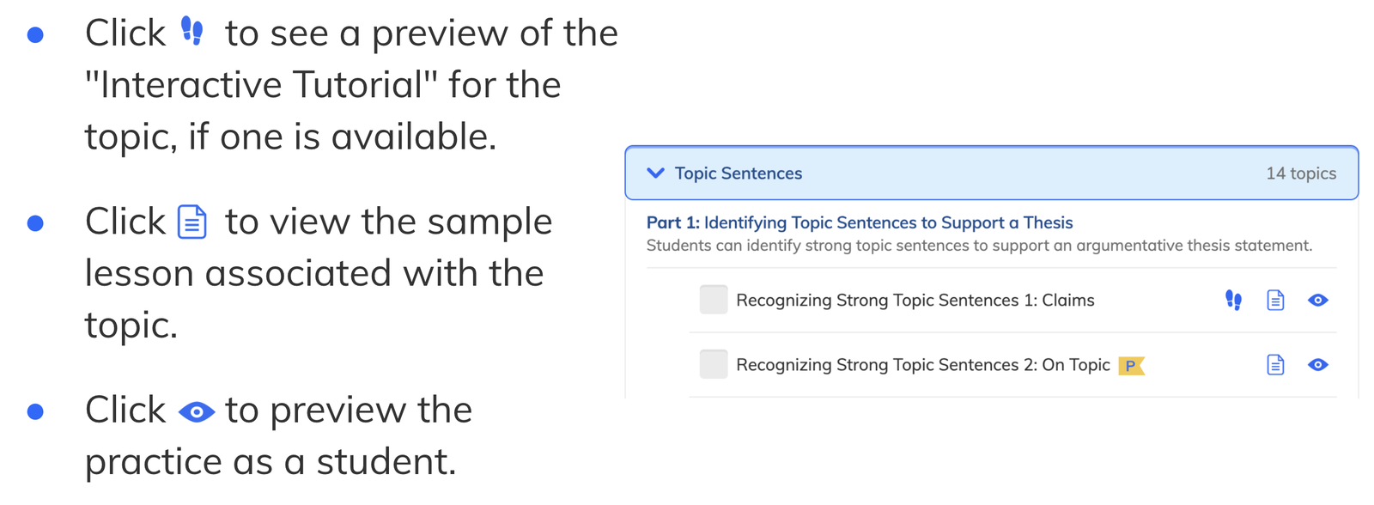Open Part 1: Identifying Topic Sentences link
The image size is (1374, 505).
coord(860,222)
